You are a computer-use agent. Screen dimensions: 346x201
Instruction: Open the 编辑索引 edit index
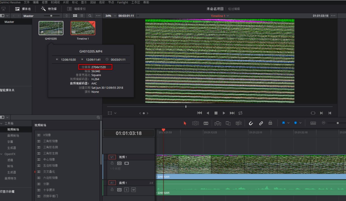(76, 9)
